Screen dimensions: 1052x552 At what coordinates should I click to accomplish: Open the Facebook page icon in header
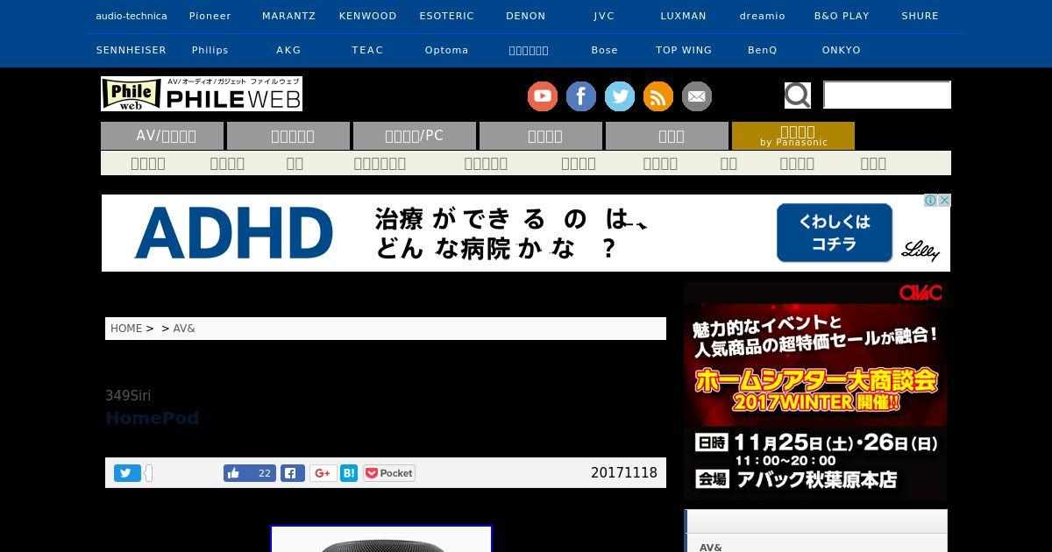[x=581, y=96]
